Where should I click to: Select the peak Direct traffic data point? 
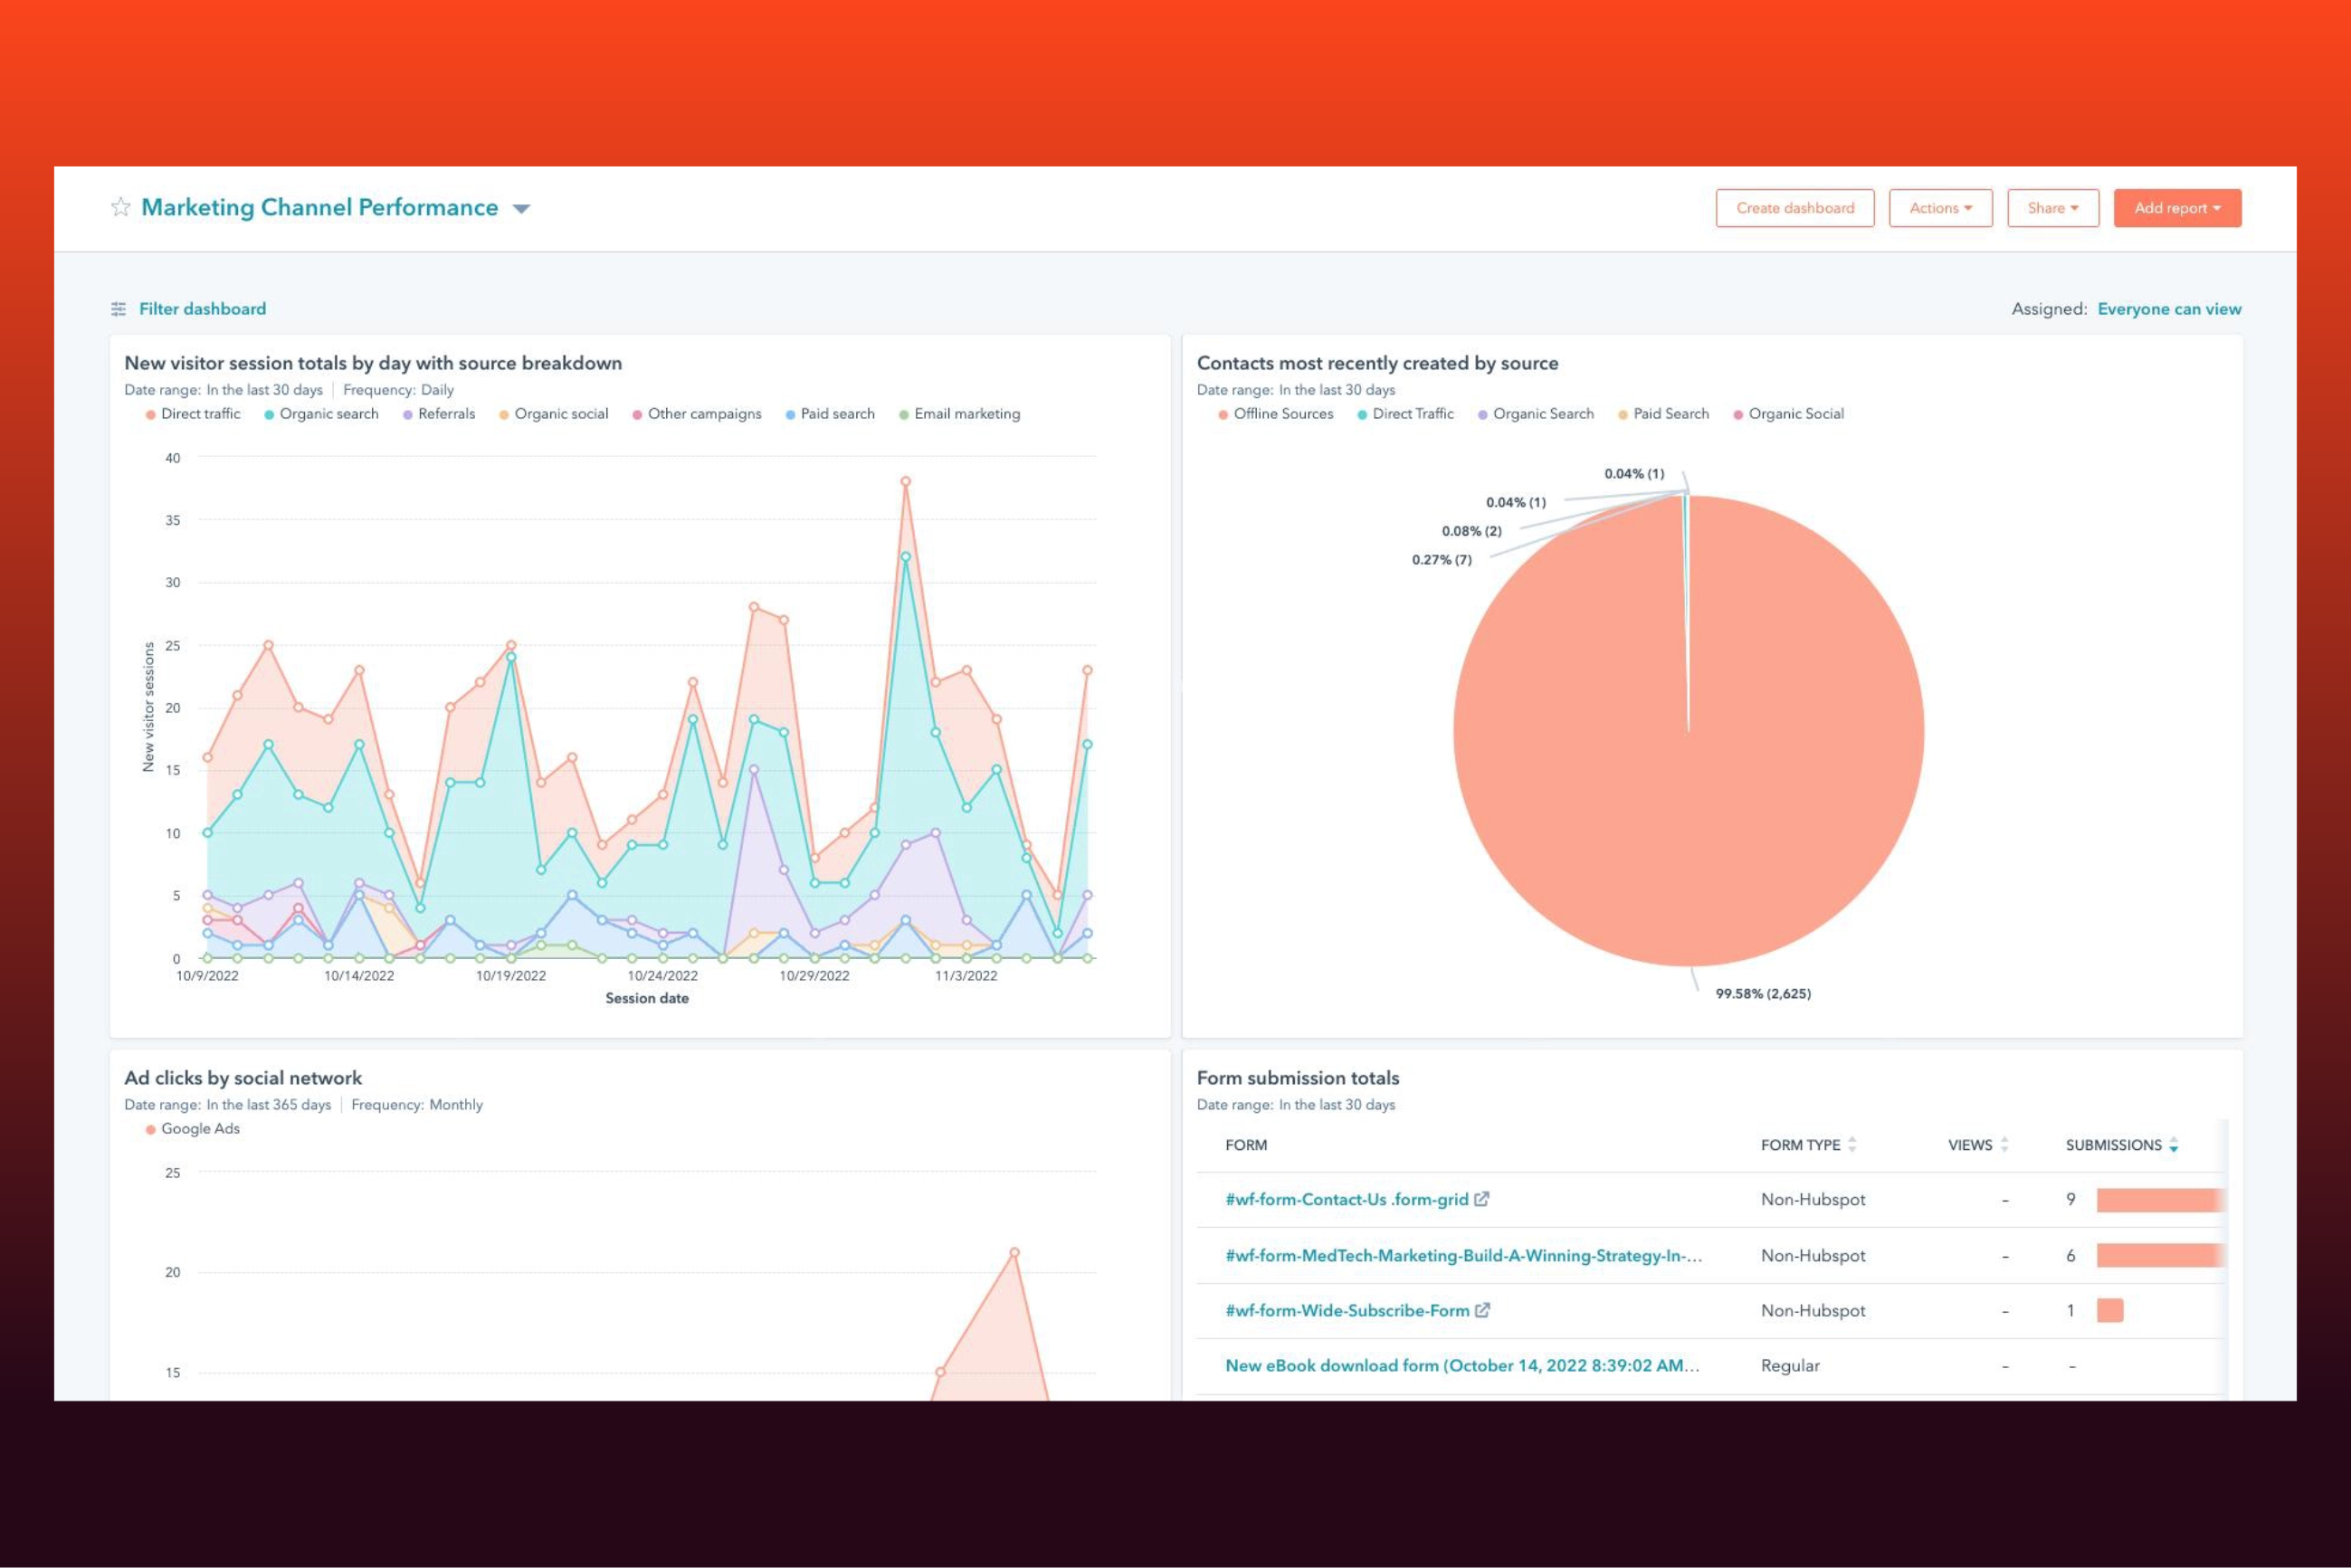click(905, 481)
